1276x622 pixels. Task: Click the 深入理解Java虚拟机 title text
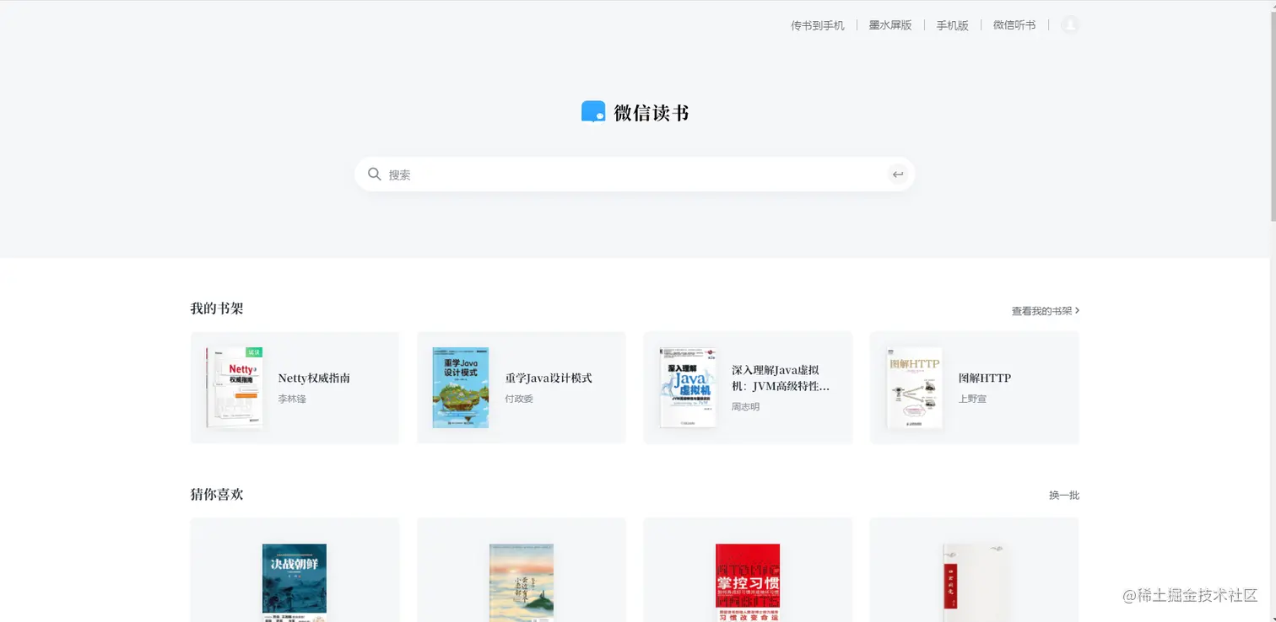(x=781, y=378)
